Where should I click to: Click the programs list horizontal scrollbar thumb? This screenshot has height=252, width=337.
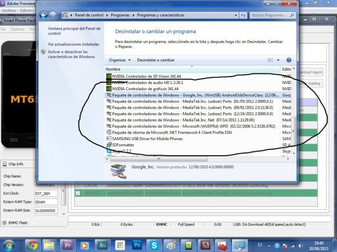pyautogui.click(x=159, y=159)
